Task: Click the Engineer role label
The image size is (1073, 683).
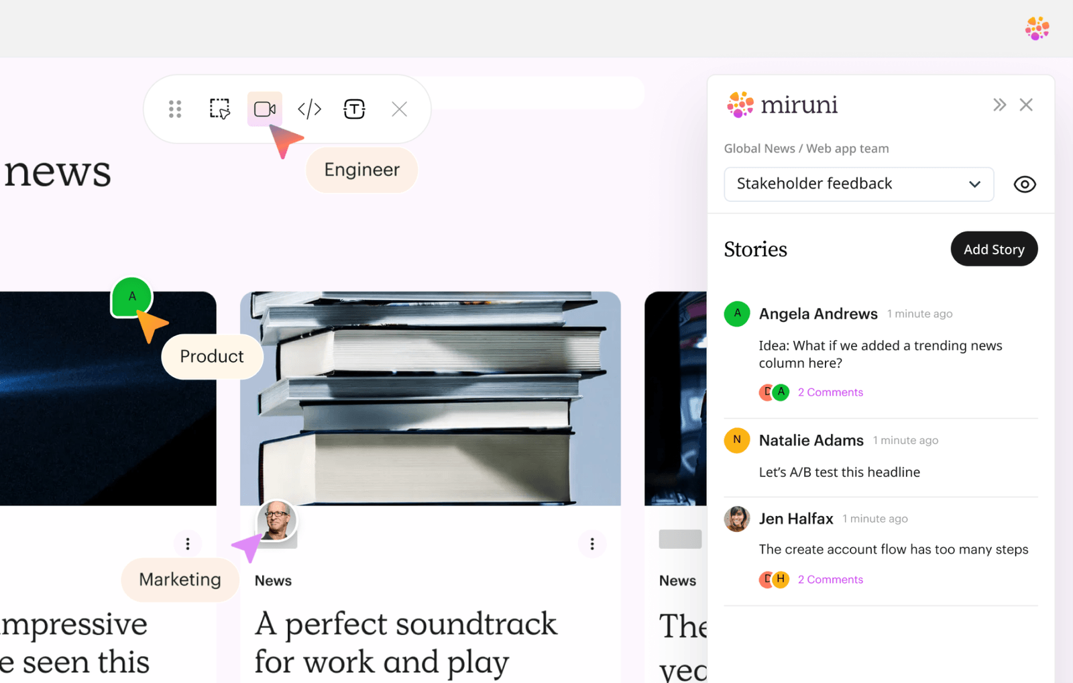Action: click(361, 170)
